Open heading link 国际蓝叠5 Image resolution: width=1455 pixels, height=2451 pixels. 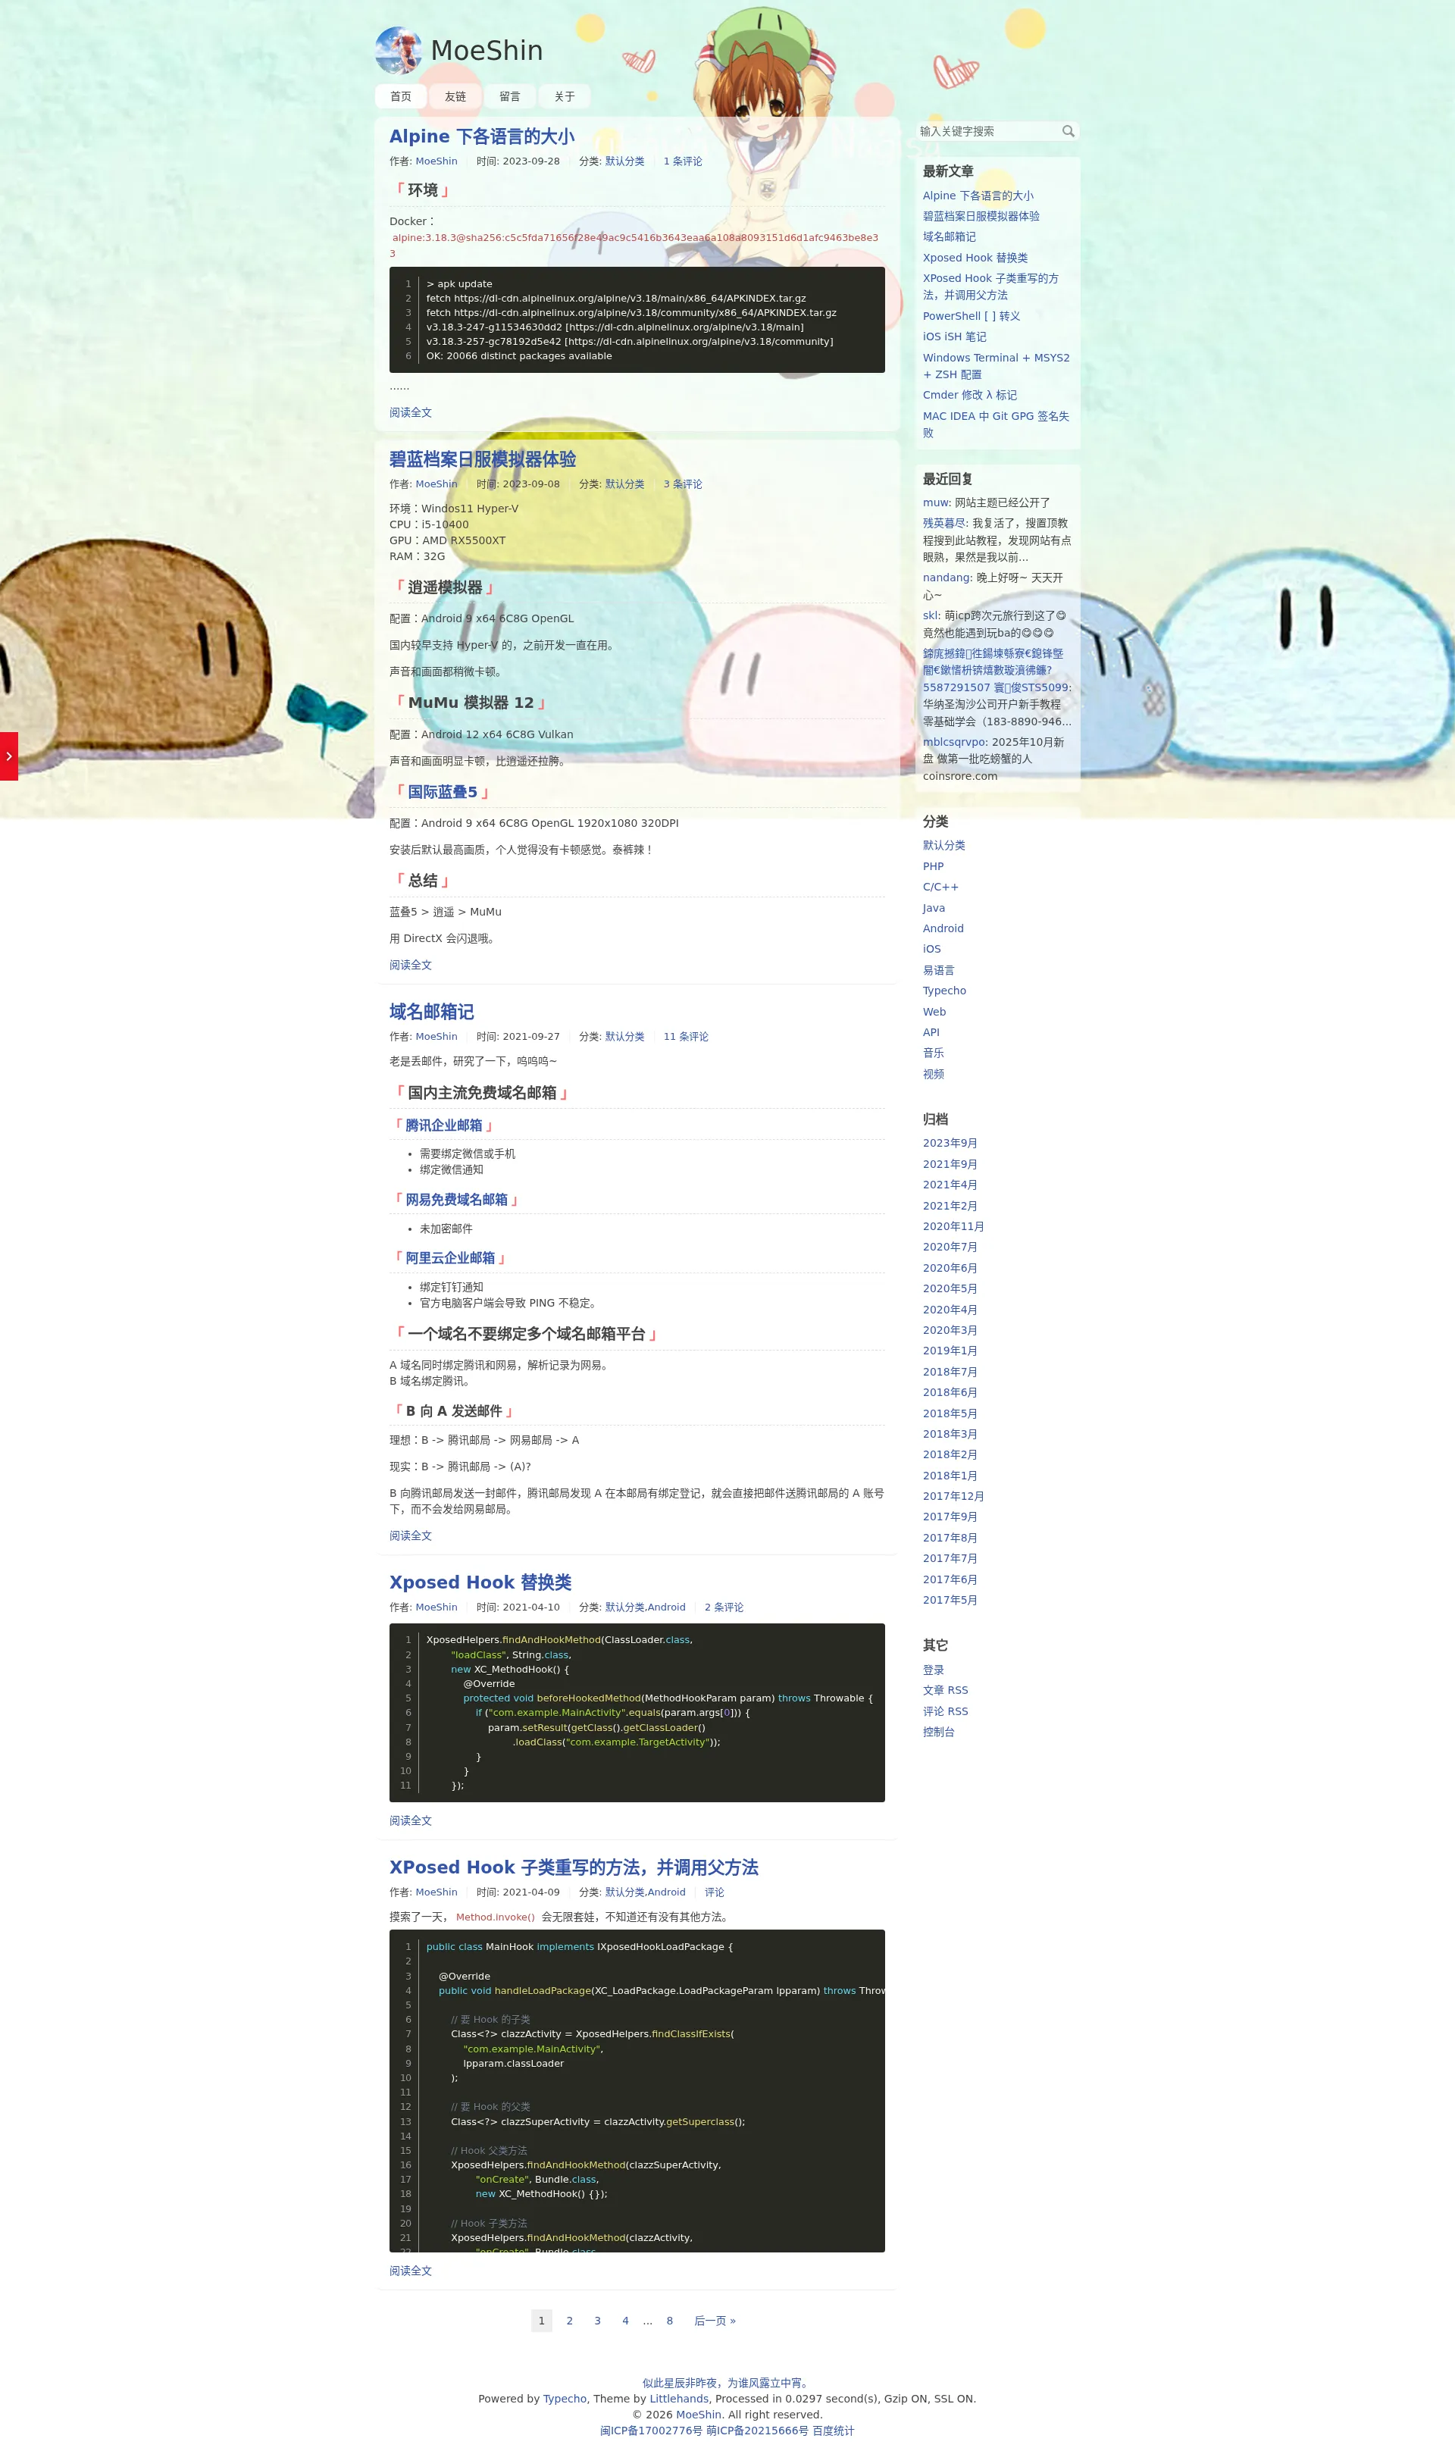coord(443,791)
